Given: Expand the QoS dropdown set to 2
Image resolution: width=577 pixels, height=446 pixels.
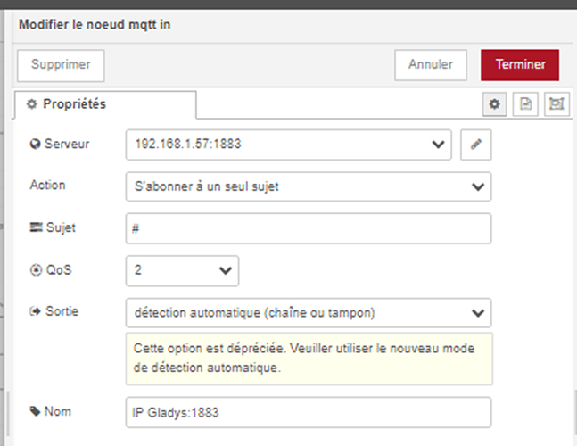Looking at the screenshot, I should pos(182,269).
